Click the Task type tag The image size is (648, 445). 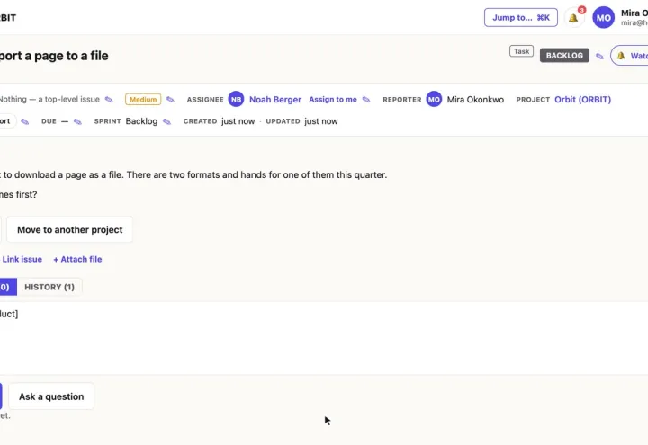[x=521, y=51]
